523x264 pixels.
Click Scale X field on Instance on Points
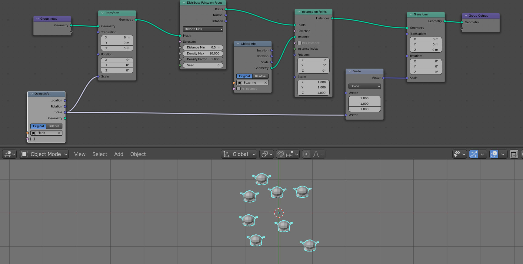click(x=313, y=82)
